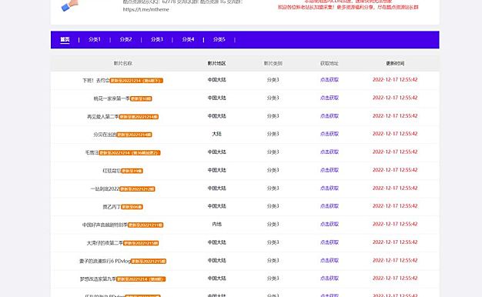Select 中国大陆 in the 毛雪汪 row
This screenshot has height=297, width=482.
point(216,152)
